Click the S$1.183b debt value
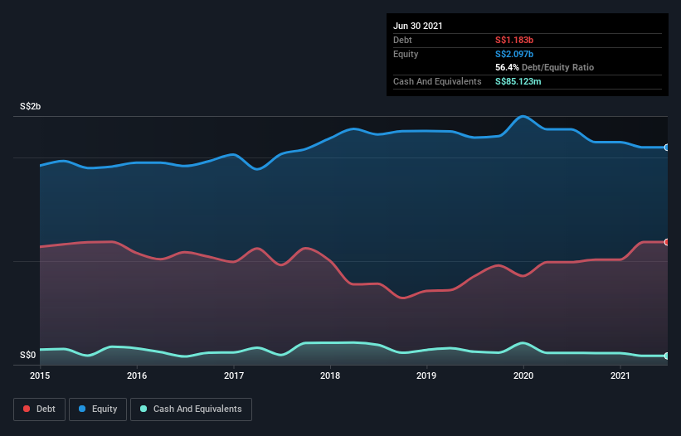The height and width of the screenshot is (436, 681). (x=514, y=40)
